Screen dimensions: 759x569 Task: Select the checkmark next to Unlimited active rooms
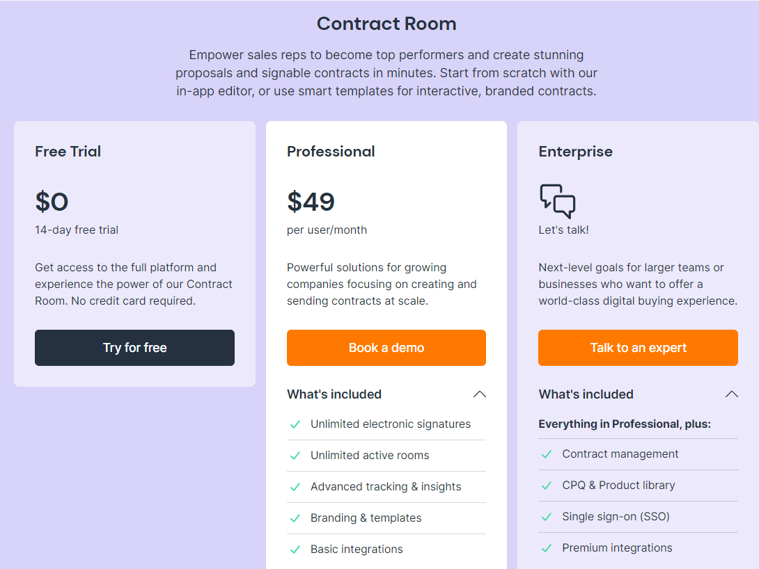click(296, 455)
